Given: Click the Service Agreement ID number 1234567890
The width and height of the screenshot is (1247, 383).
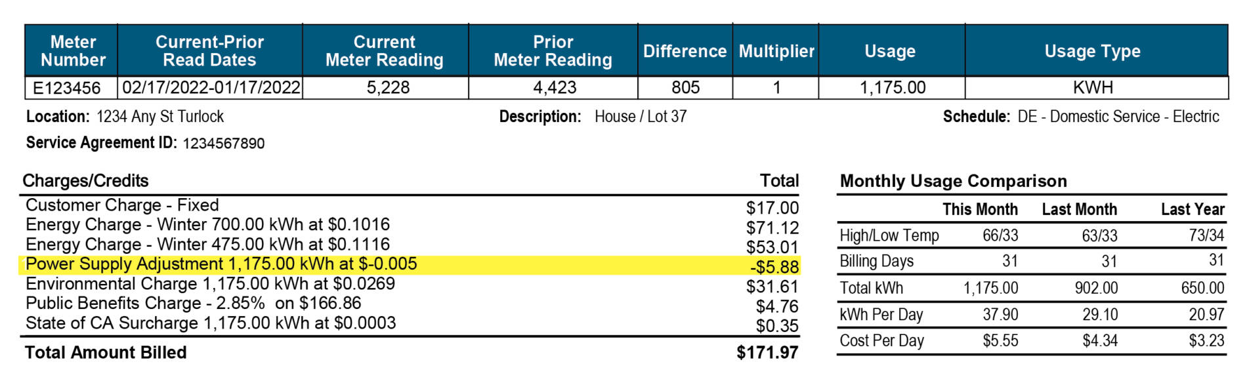Looking at the screenshot, I should click(x=223, y=144).
